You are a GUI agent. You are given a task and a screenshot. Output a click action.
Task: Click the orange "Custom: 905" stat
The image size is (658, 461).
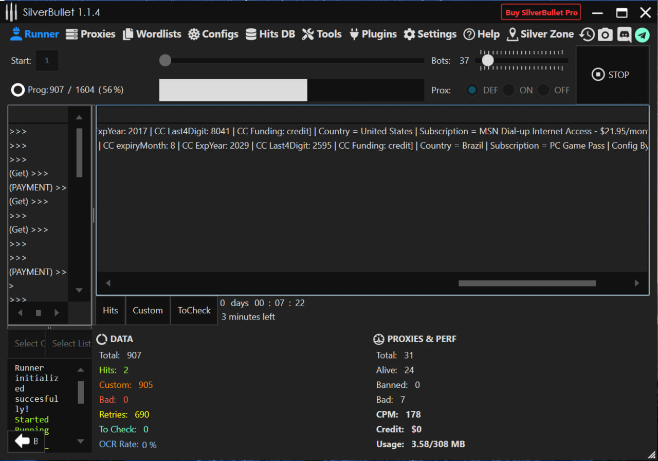tap(126, 385)
